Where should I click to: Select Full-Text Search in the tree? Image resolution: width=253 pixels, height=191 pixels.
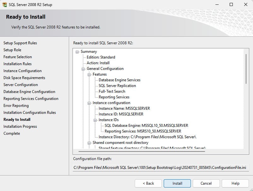point(112,91)
